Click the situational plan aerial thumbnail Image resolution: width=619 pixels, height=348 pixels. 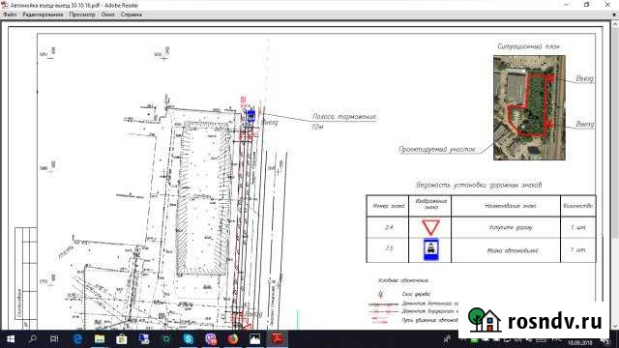pyautogui.click(x=529, y=107)
